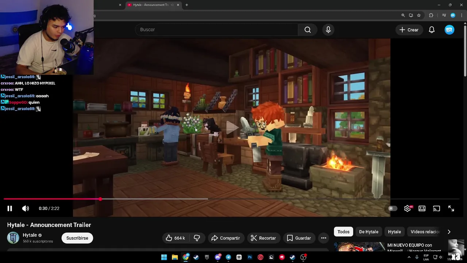Select the De Hytale filter chip
Screen dimensions: 467x263
[368, 232]
